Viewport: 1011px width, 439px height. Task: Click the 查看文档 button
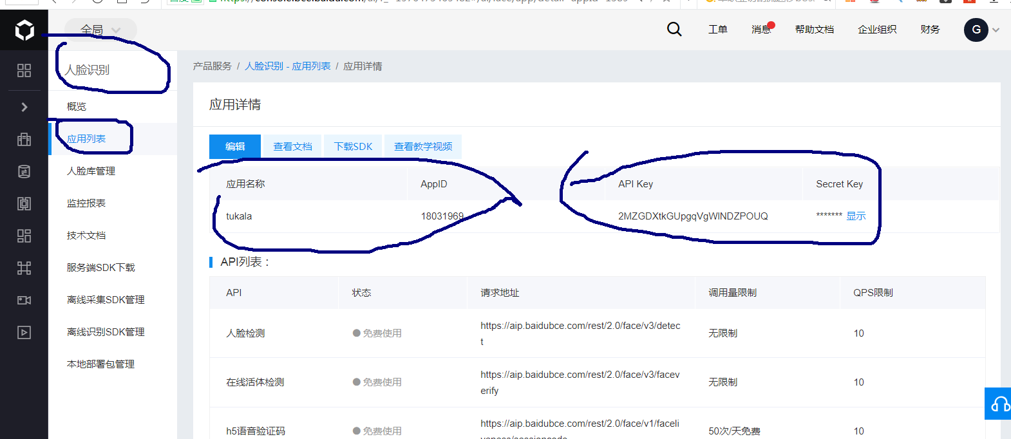coord(292,146)
